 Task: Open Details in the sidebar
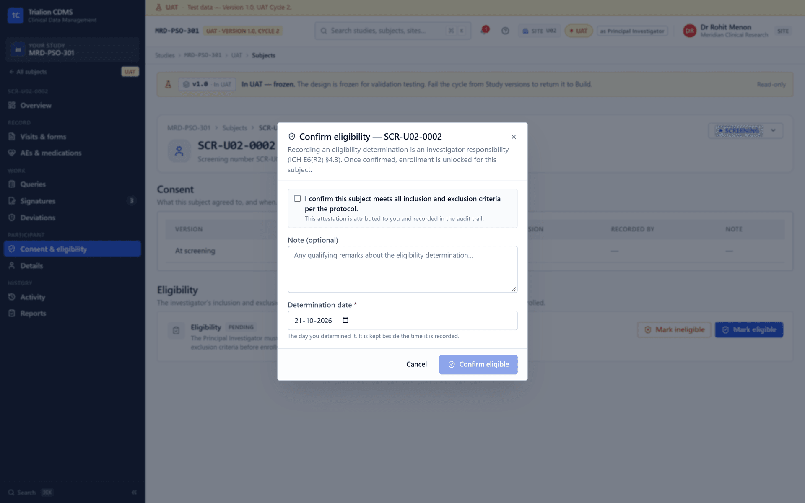click(72, 266)
